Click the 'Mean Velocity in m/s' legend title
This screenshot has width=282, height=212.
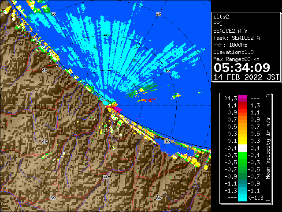[x=268, y=148]
